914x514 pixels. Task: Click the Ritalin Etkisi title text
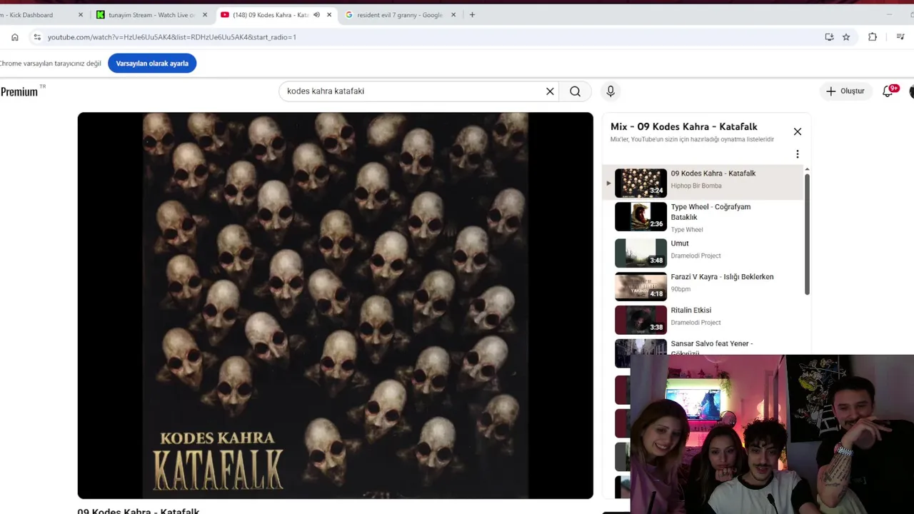pos(690,311)
